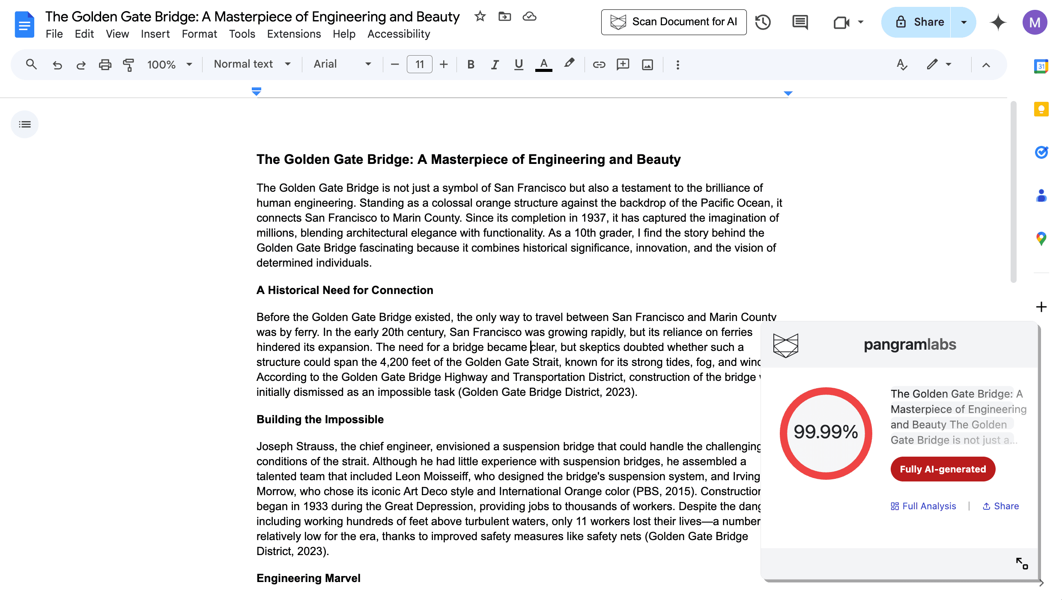Toggle bold formatting
1062x600 pixels.
click(471, 65)
